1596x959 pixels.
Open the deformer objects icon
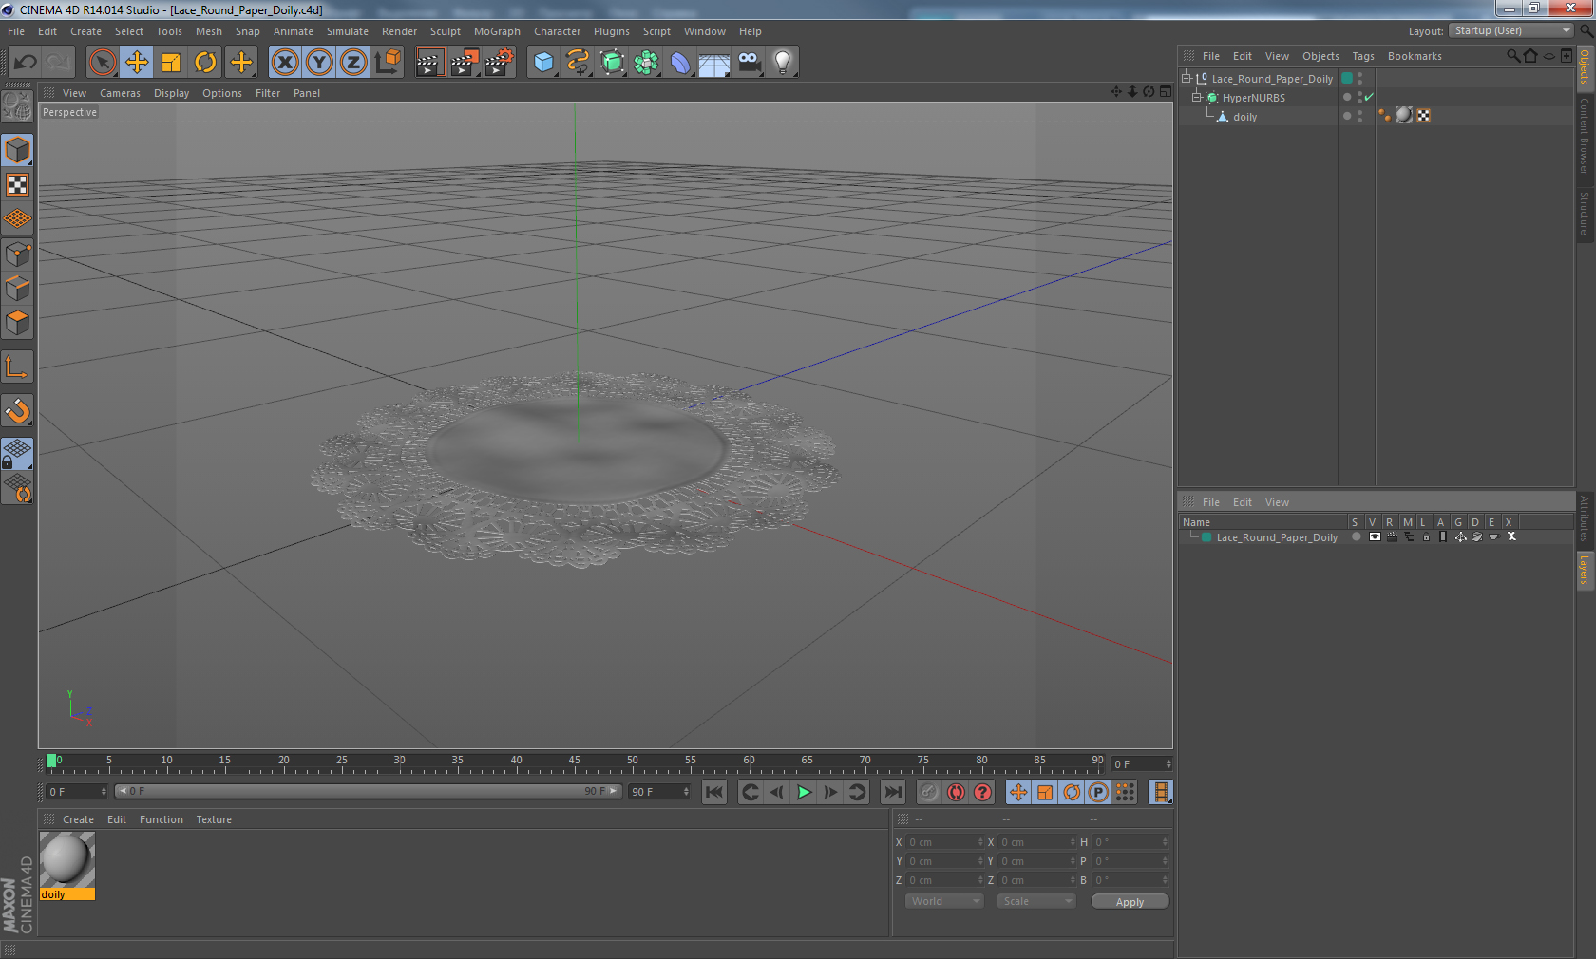[x=680, y=63]
